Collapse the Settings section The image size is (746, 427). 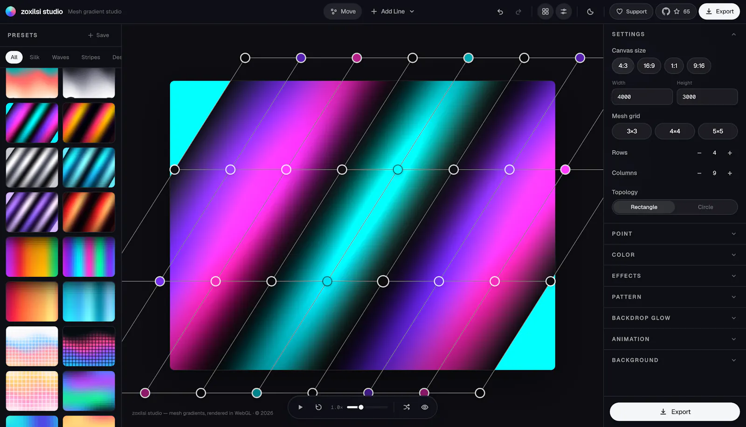674,34
